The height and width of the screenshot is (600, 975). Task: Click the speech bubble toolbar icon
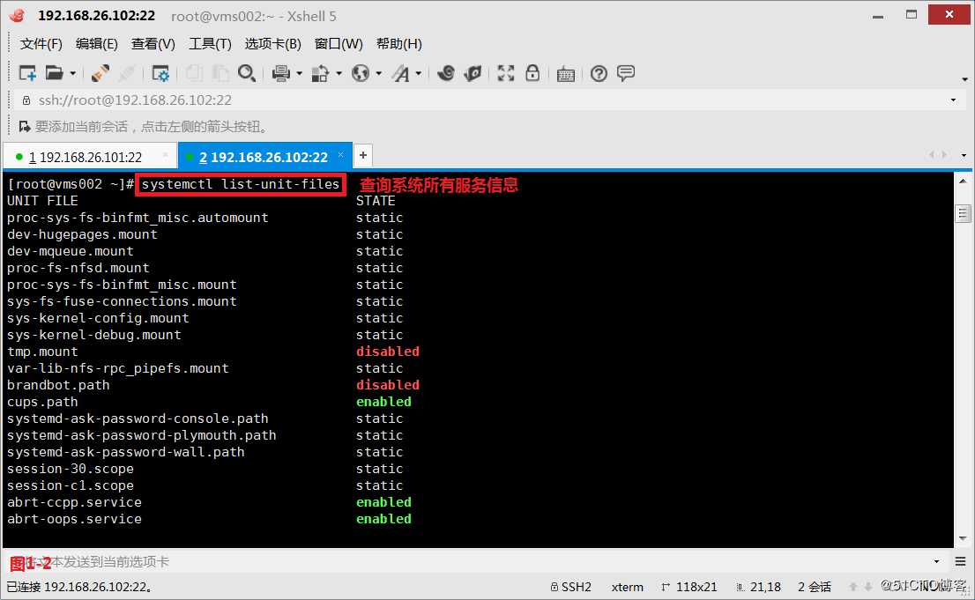[x=626, y=73]
